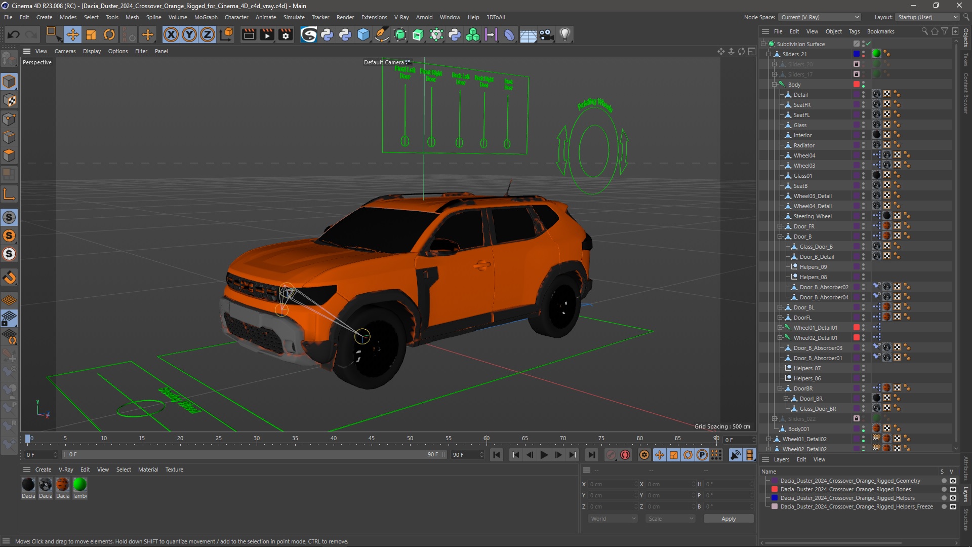
Task: Toggle X axis lock icon
Action: pyautogui.click(x=171, y=34)
